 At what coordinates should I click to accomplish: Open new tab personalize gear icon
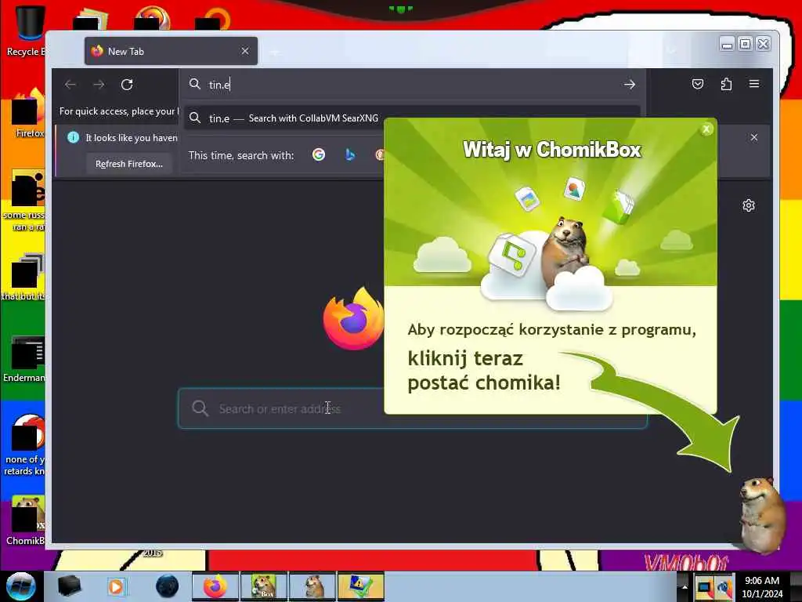coord(749,205)
